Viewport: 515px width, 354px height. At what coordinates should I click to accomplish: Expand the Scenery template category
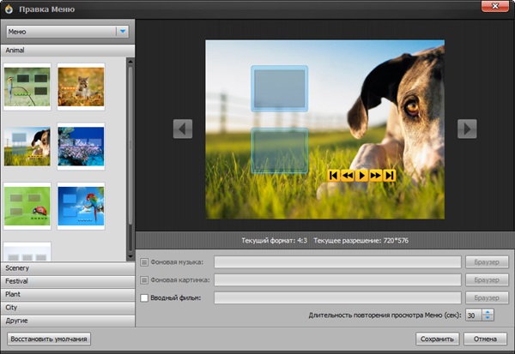click(67, 268)
